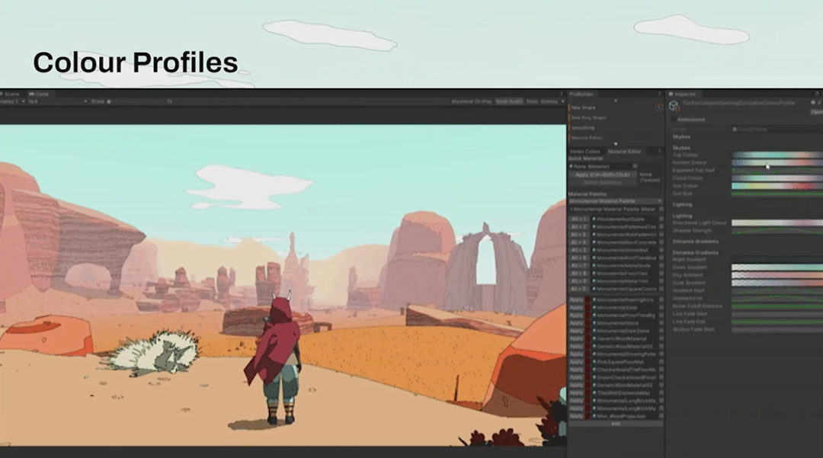Edit Horizon Colour gradient
The height and width of the screenshot is (458, 823).
pyautogui.click(x=777, y=162)
